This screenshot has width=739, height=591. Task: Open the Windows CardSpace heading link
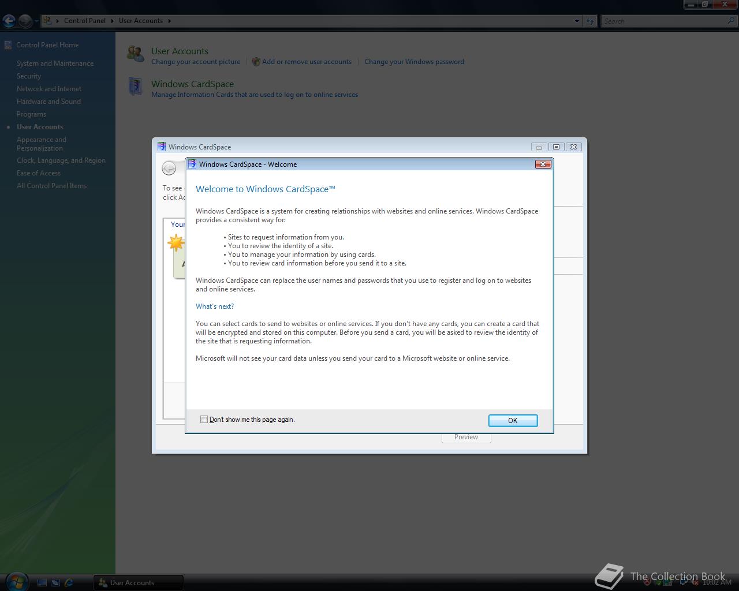(192, 84)
